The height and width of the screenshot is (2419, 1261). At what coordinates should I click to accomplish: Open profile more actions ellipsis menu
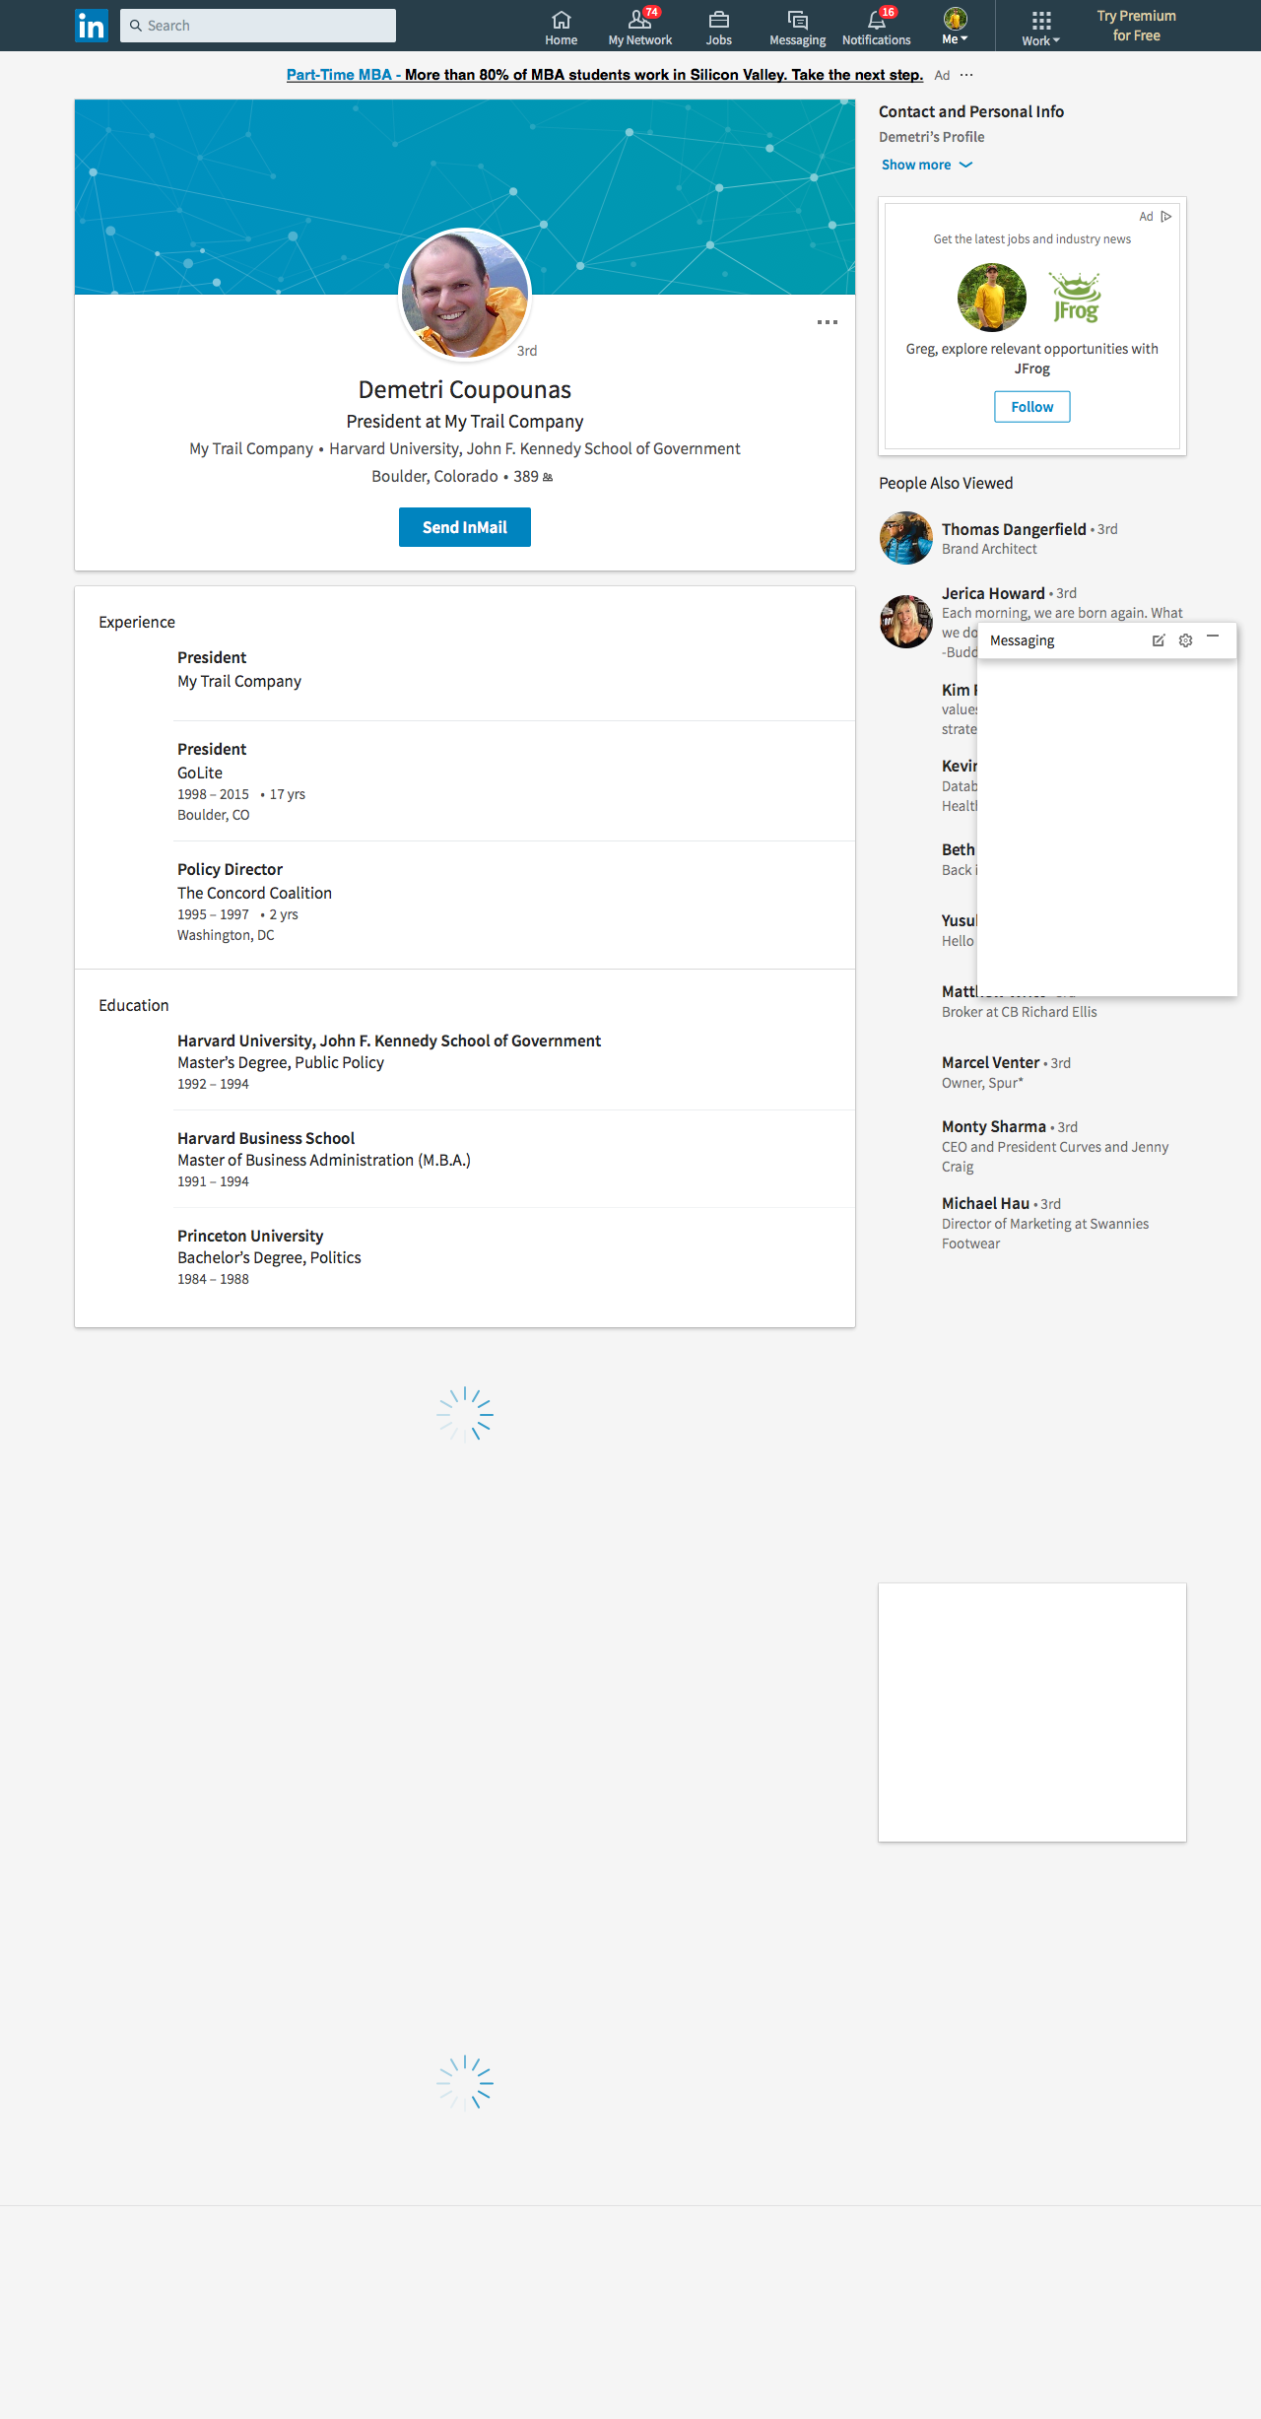pos(828,322)
